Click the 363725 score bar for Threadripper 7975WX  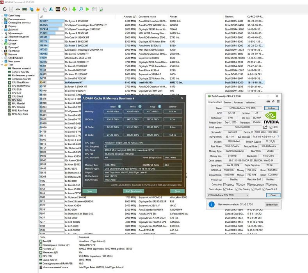tap(52, 25)
